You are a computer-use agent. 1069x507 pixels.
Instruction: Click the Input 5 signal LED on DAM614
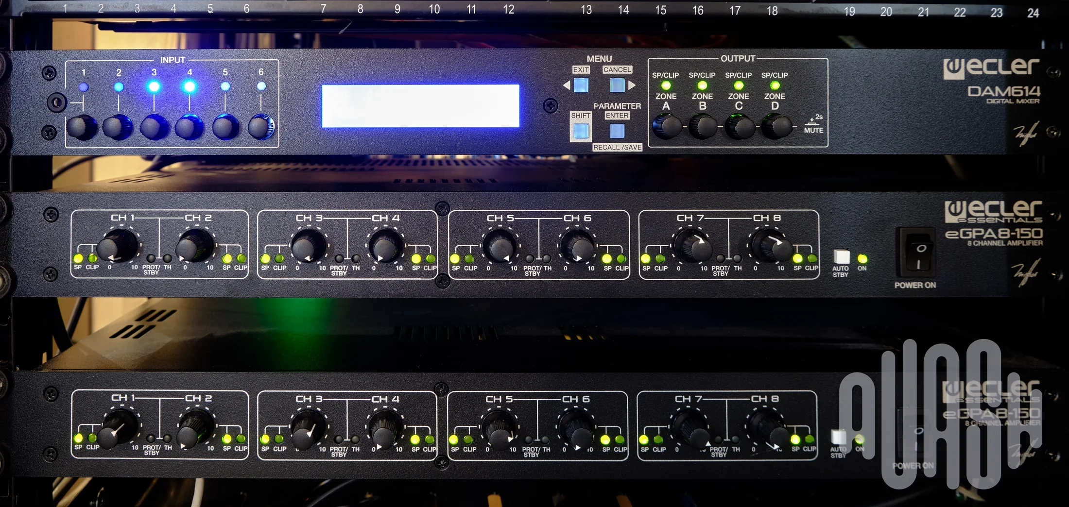pyautogui.click(x=225, y=86)
